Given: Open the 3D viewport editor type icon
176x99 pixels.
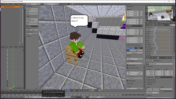Looking at the screenshot, I should [26, 90].
